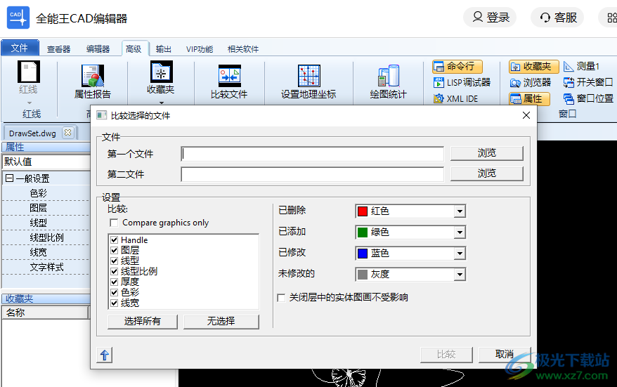Screen dimensions: 617x387
Task: Toggle the Properties (属性) panel button
Action: point(529,99)
